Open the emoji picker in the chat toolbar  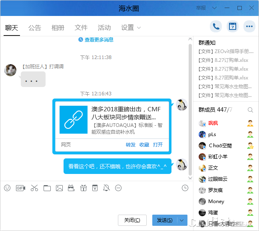coord(7,188)
